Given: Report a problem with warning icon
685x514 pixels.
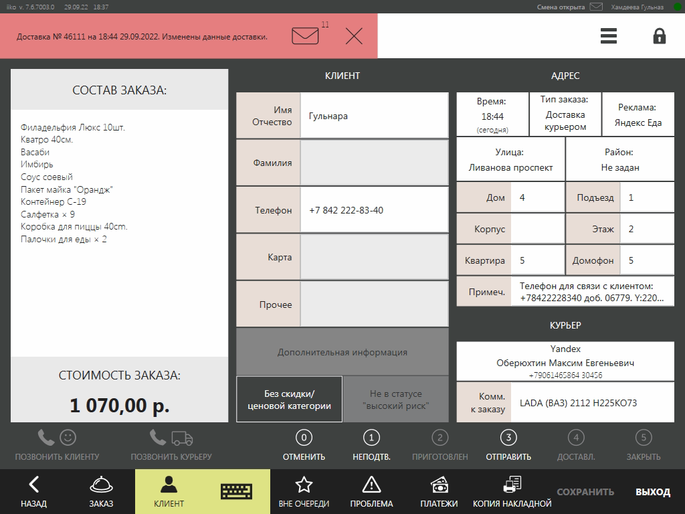Looking at the screenshot, I should (371, 491).
